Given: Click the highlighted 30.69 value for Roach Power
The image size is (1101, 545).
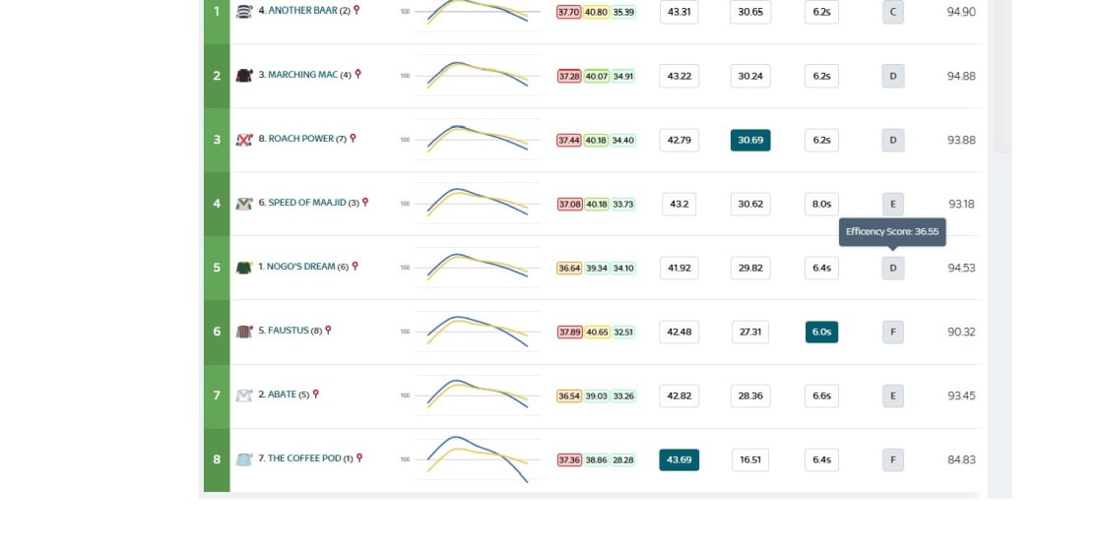Looking at the screenshot, I should (750, 140).
